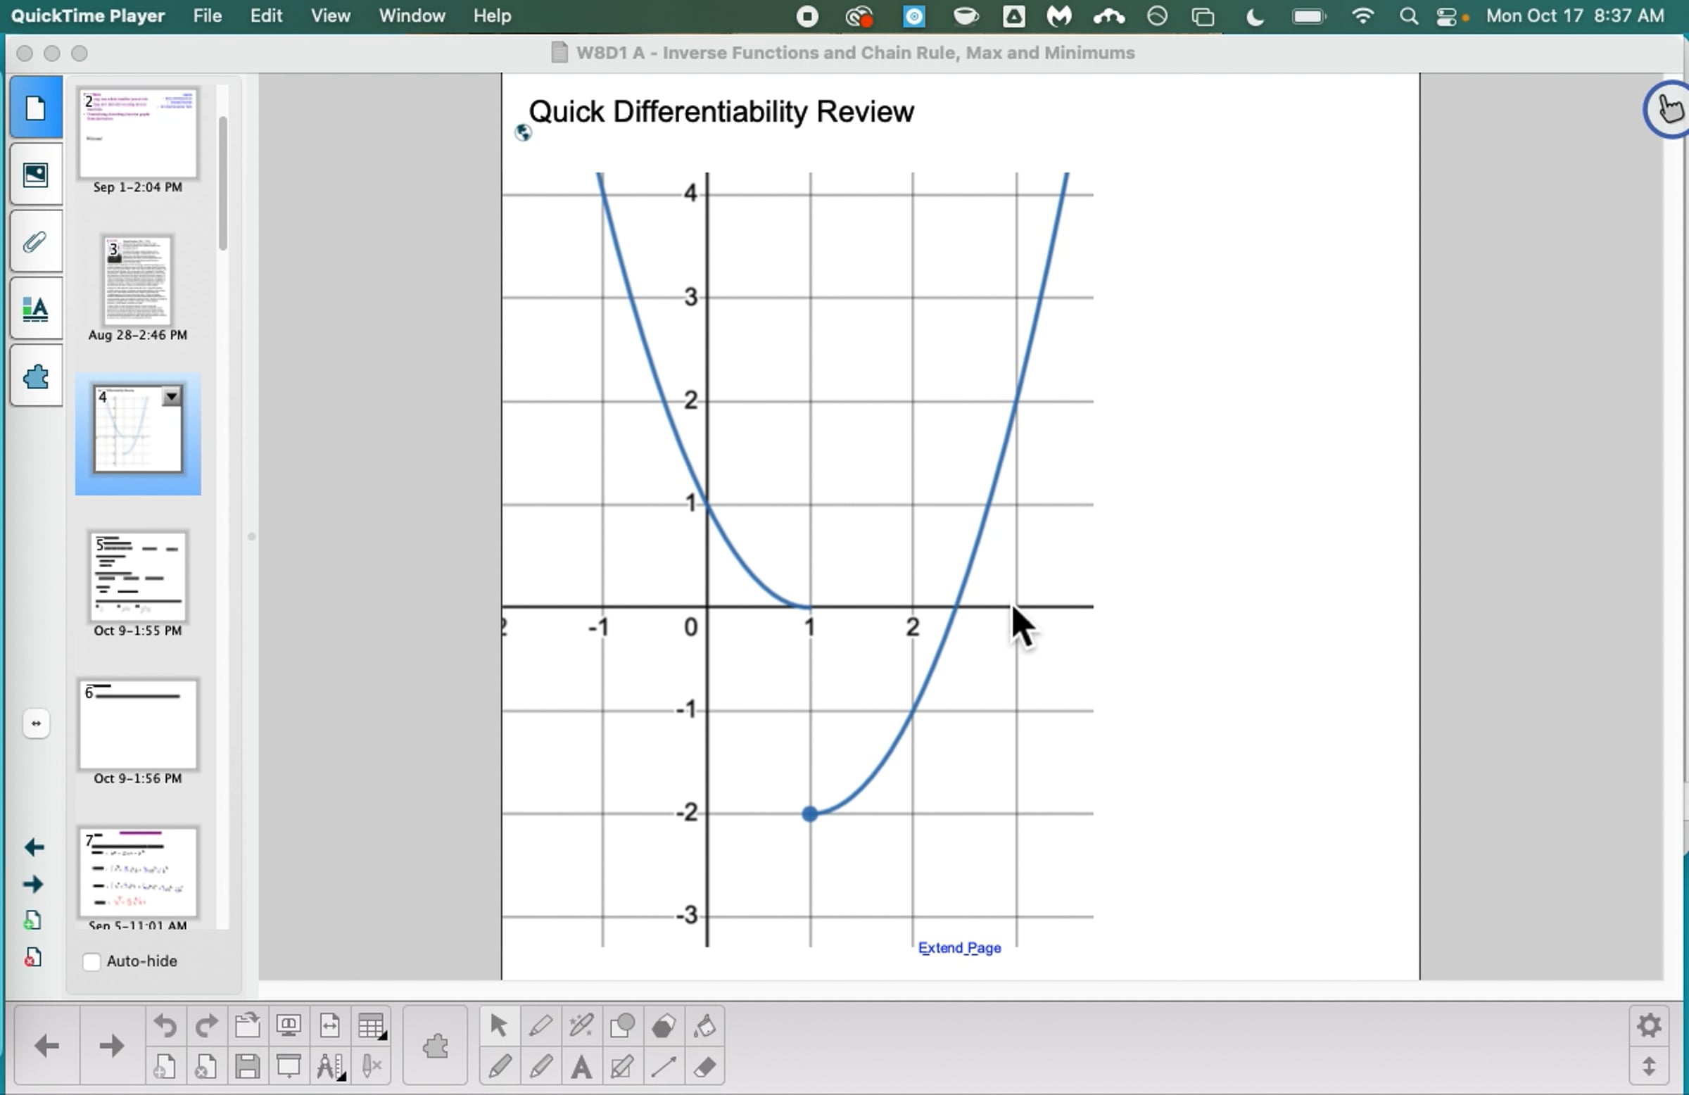Click the Extend Page link
Screen dimensions: 1689x1095
click(x=959, y=948)
